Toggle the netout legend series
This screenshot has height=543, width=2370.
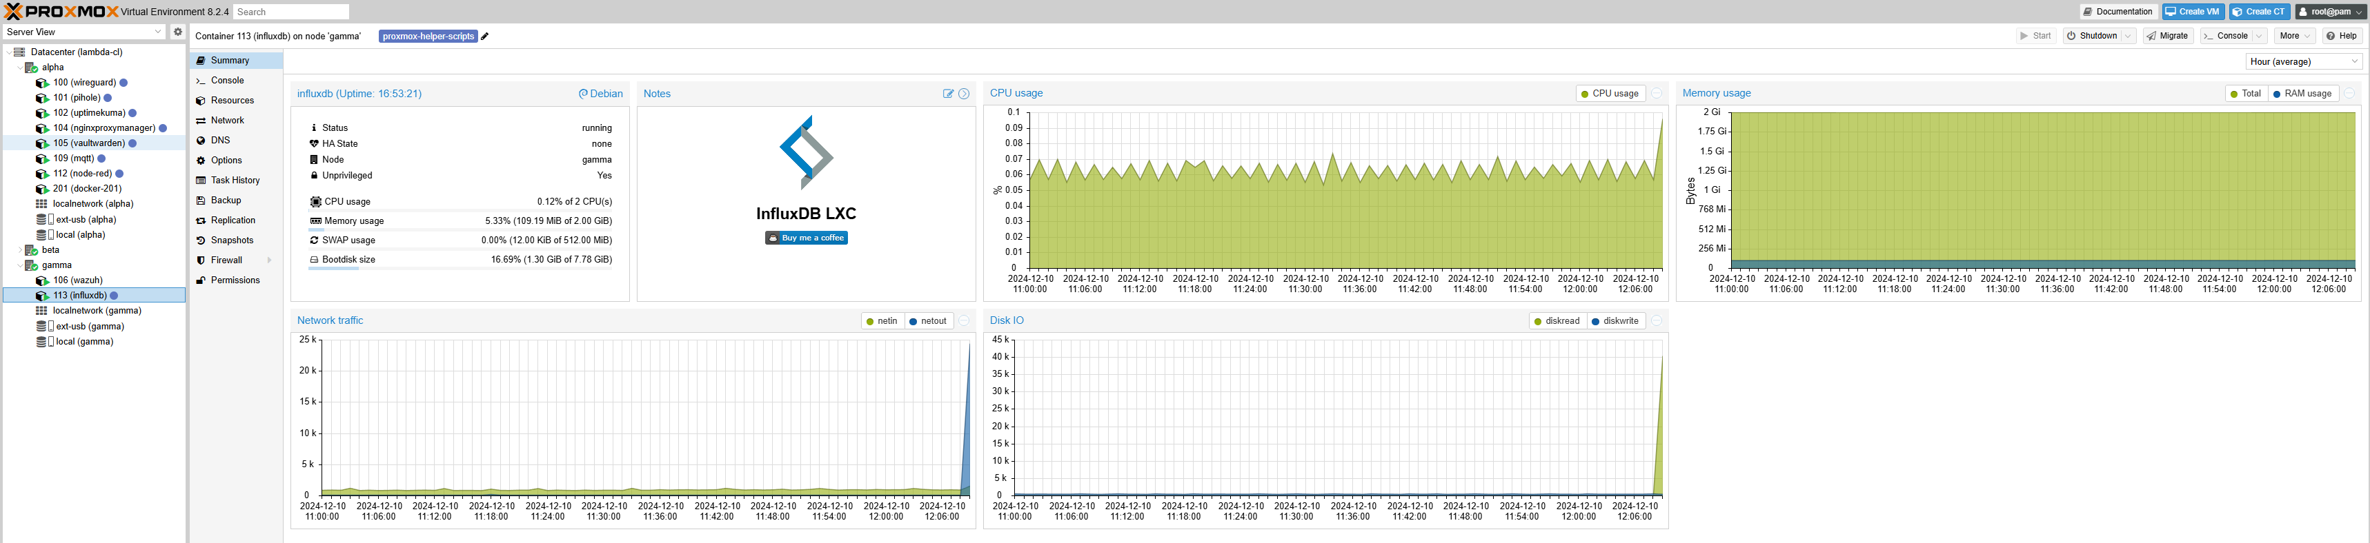pos(927,320)
